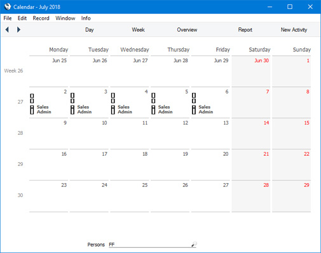Click the search icon in Persons field
This screenshot has width=321, height=253.
(194, 244)
